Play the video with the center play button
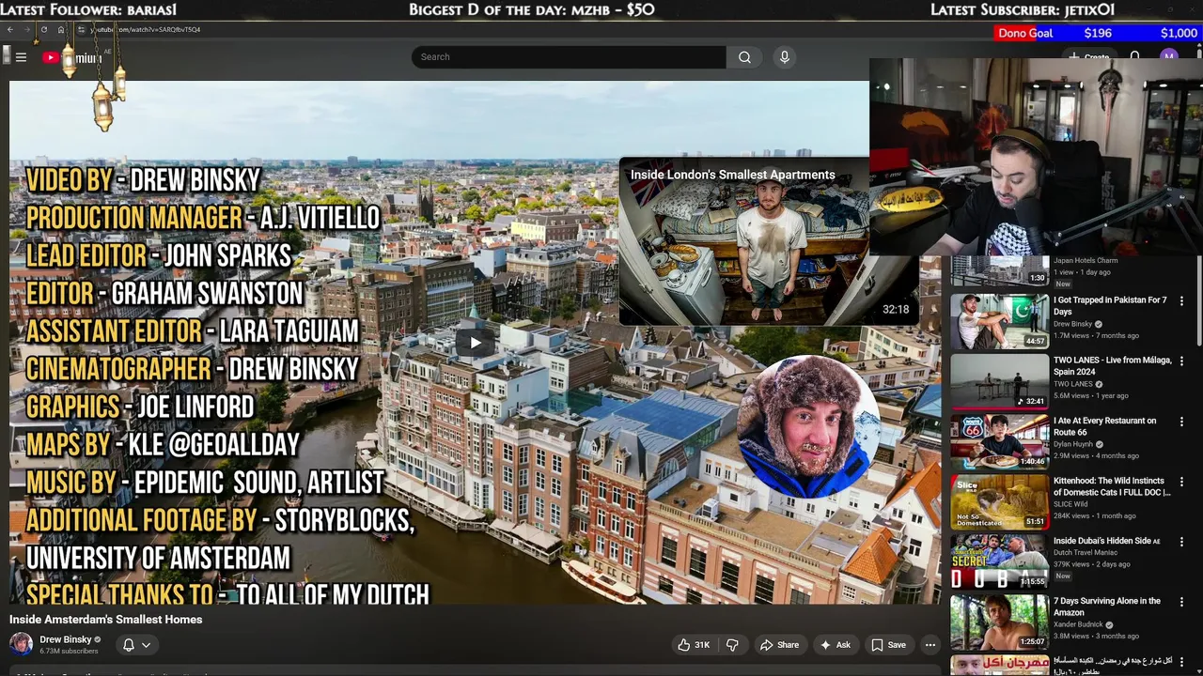 click(x=476, y=343)
